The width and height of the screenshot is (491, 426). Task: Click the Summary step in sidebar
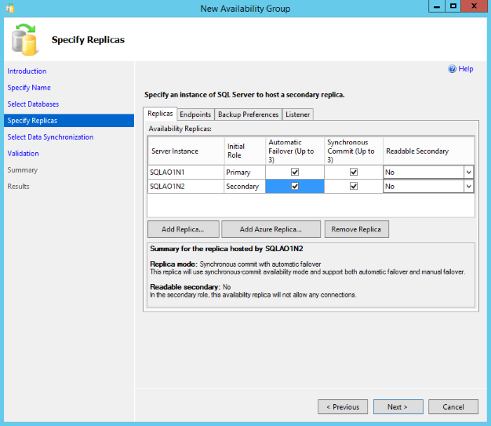(x=23, y=170)
